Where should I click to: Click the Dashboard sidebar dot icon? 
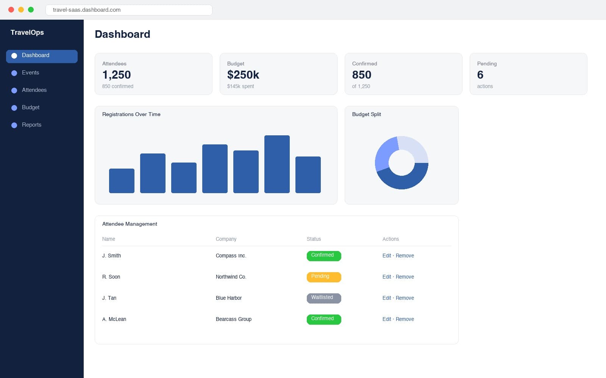(x=14, y=56)
